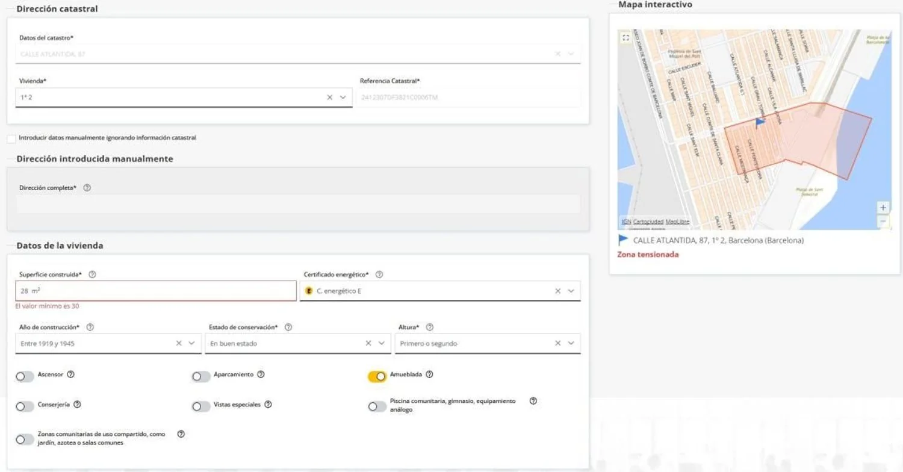Image resolution: width=903 pixels, height=472 pixels.
Task: Clear the Año de construcción selection with X
Action: pos(179,343)
